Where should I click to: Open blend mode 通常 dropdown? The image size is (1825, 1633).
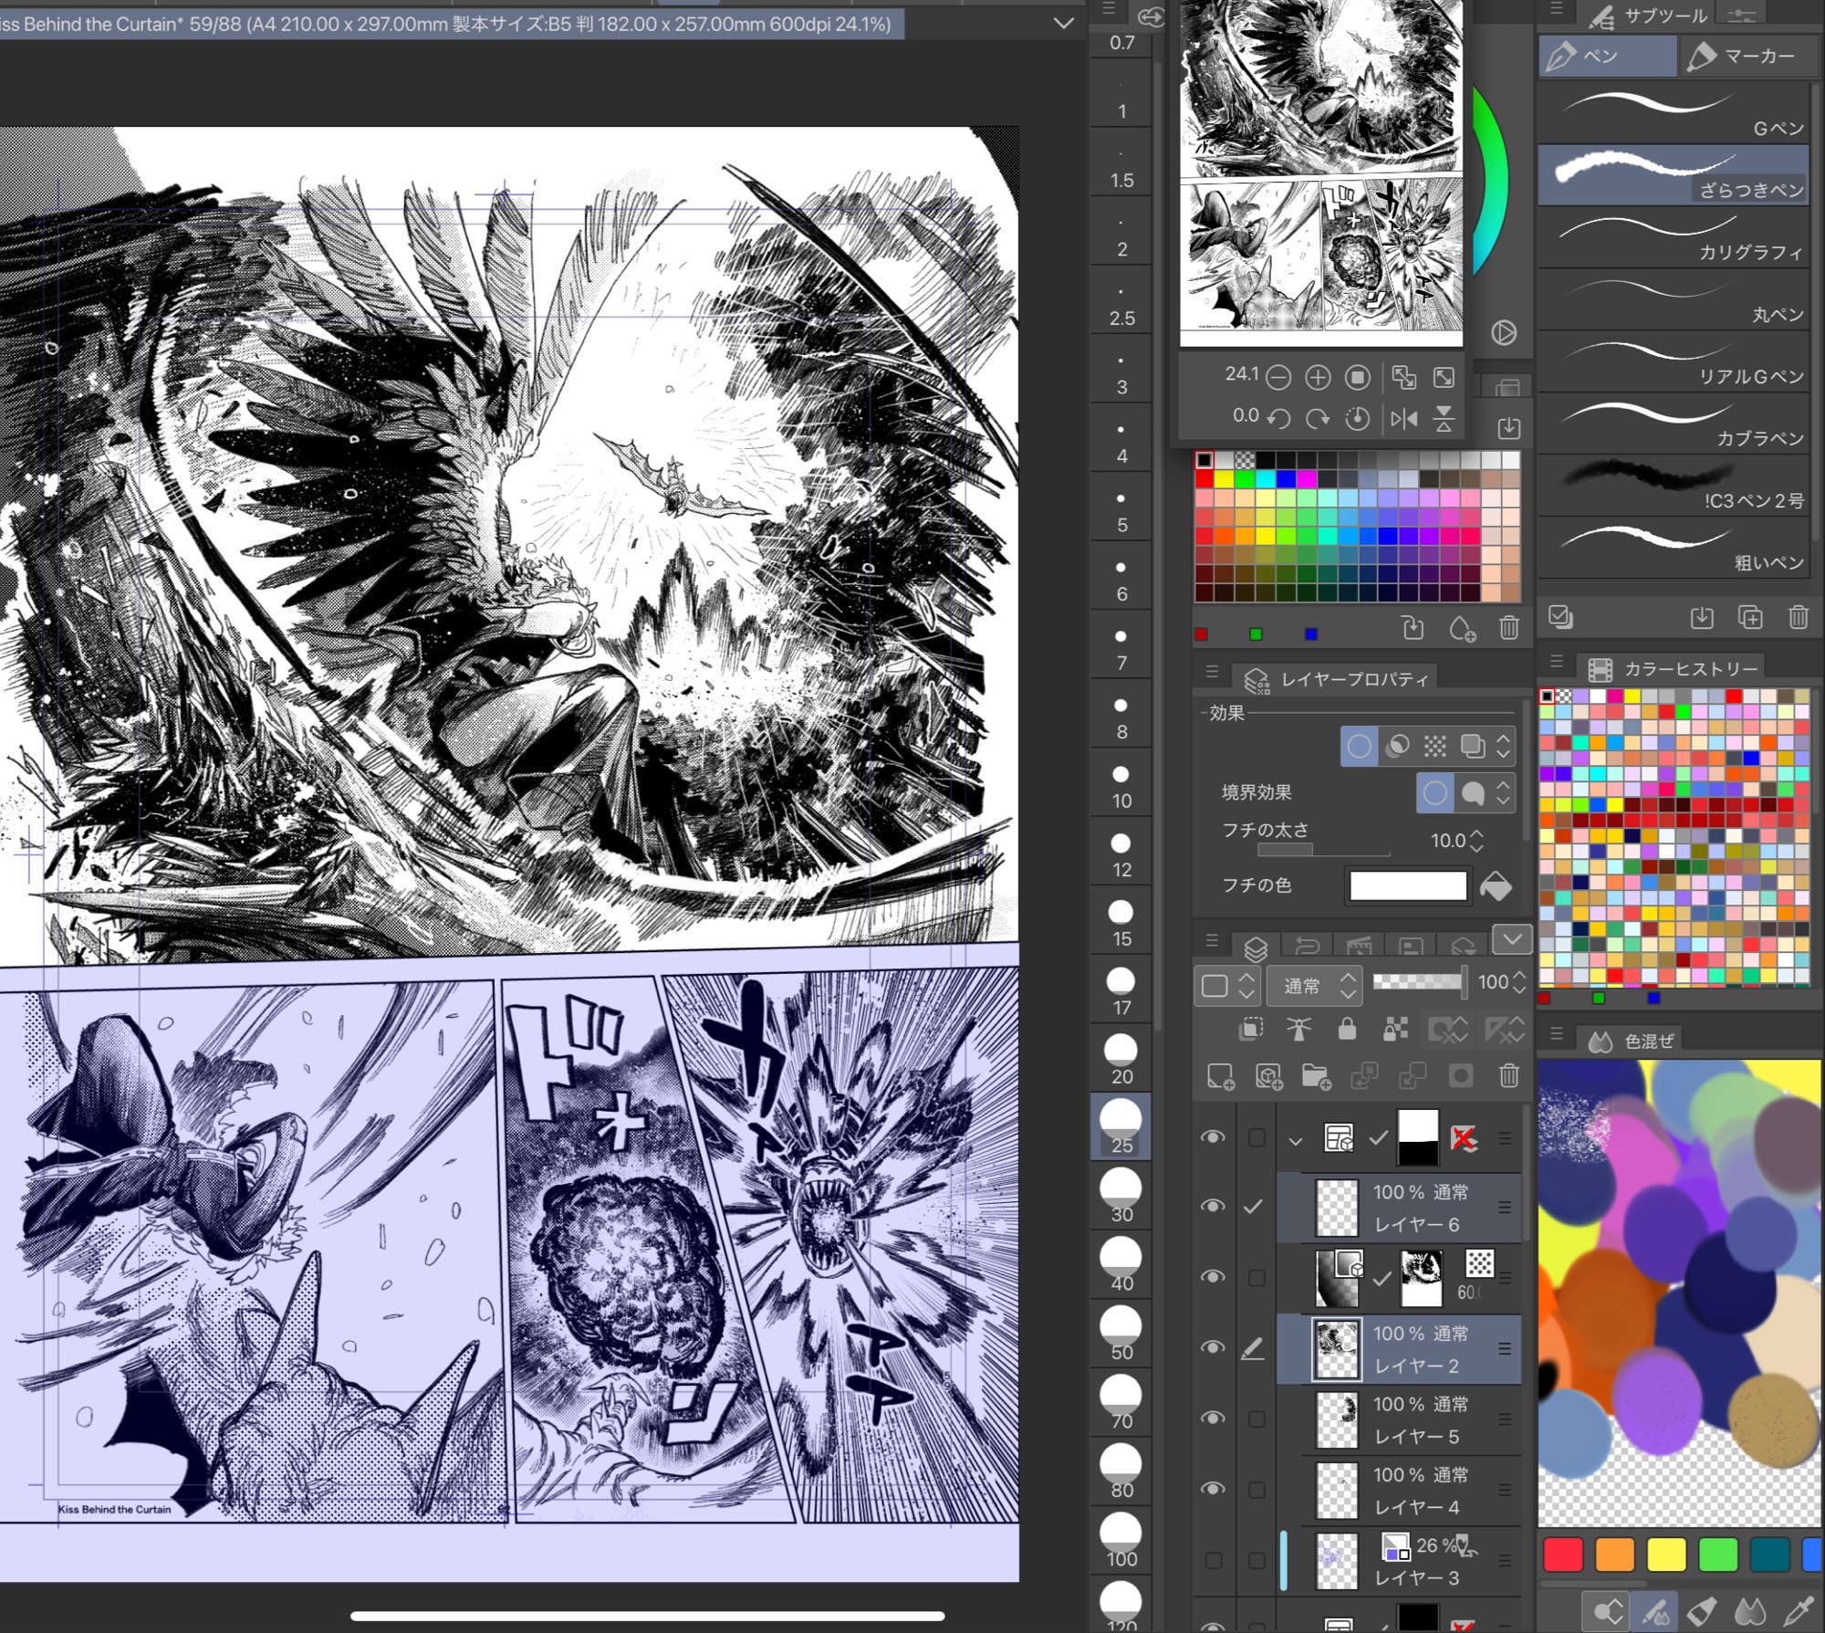pos(1314,986)
